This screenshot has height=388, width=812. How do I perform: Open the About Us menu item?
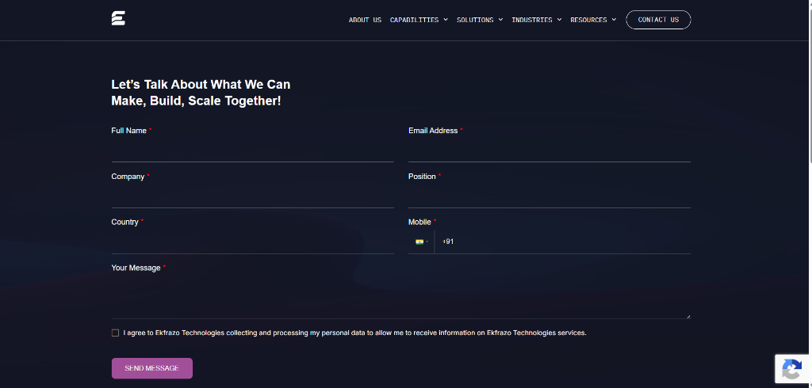click(x=365, y=20)
